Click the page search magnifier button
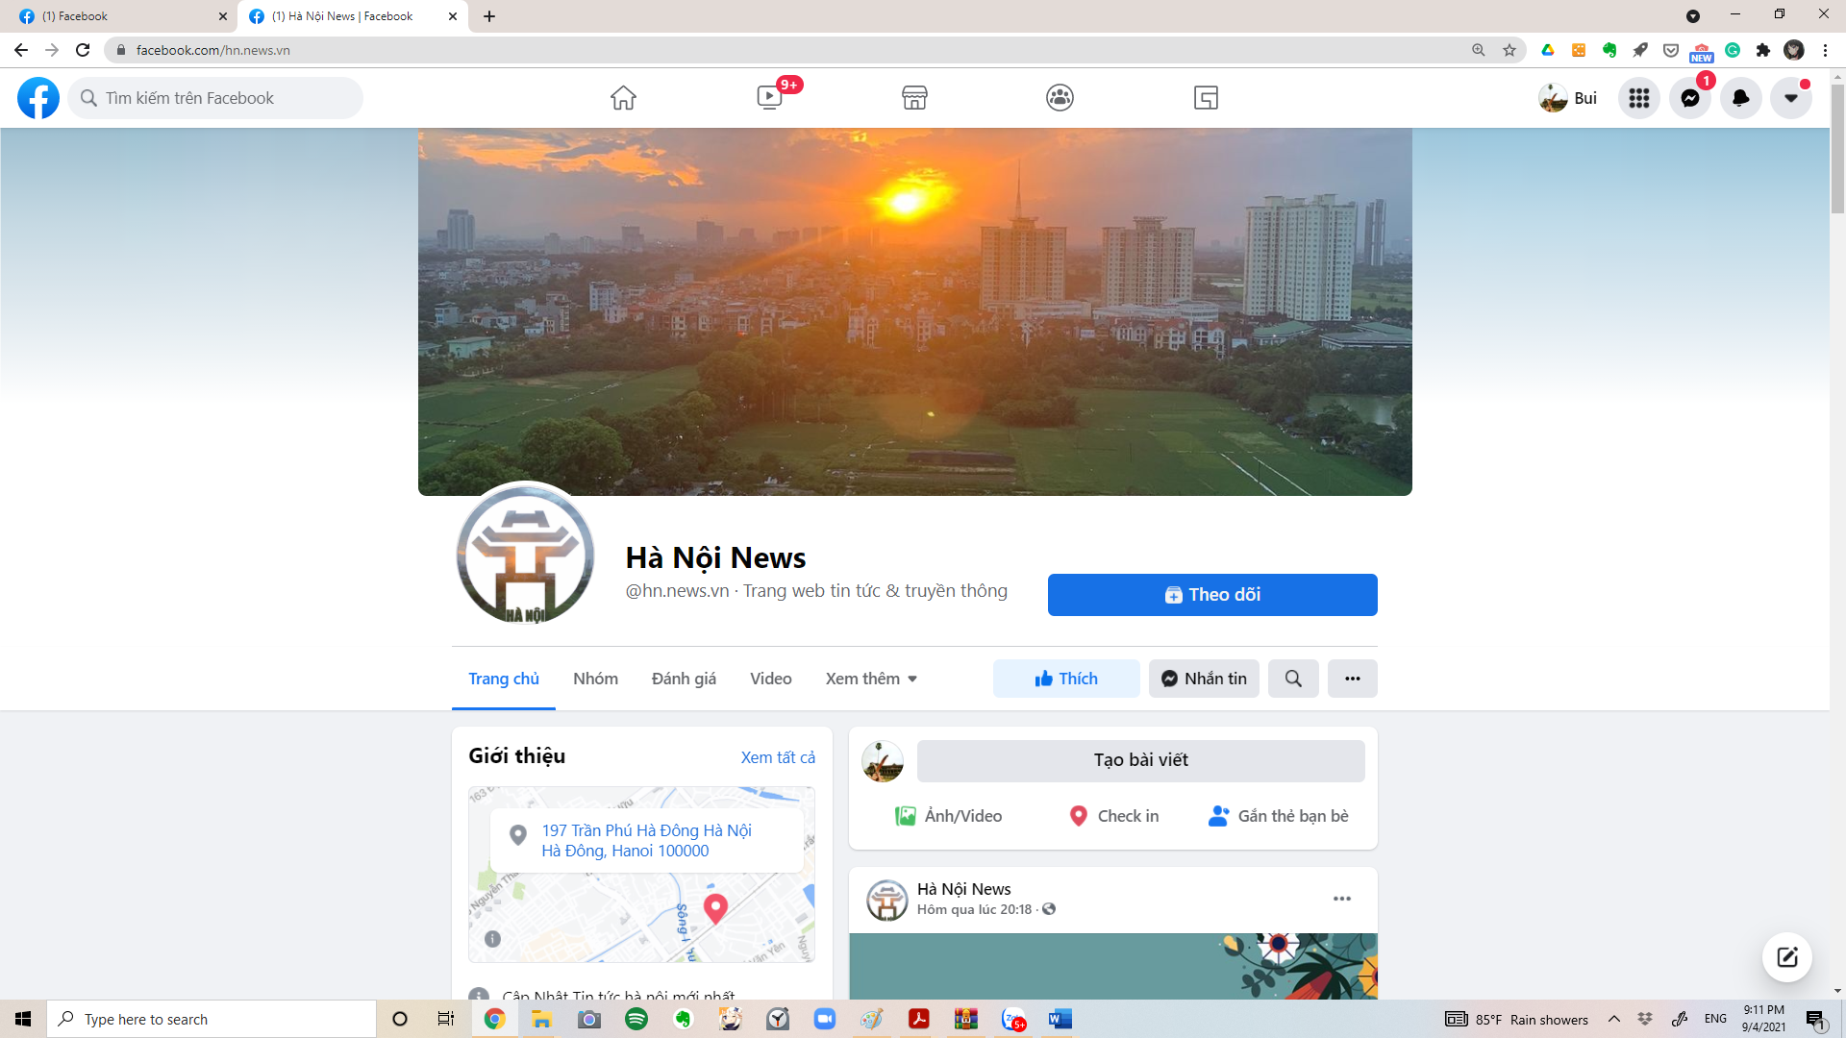1846x1038 pixels. (1293, 679)
